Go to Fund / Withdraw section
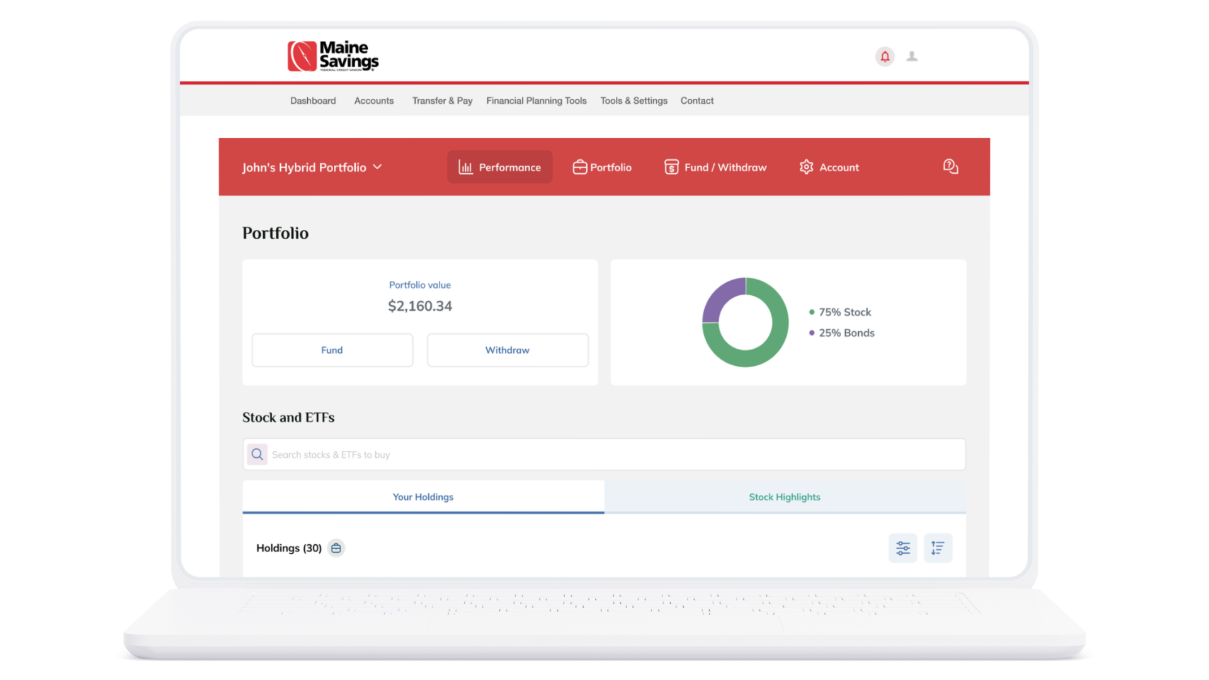Image resolution: width=1209 pixels, height=680 pixels. click(x=716, y=167)
